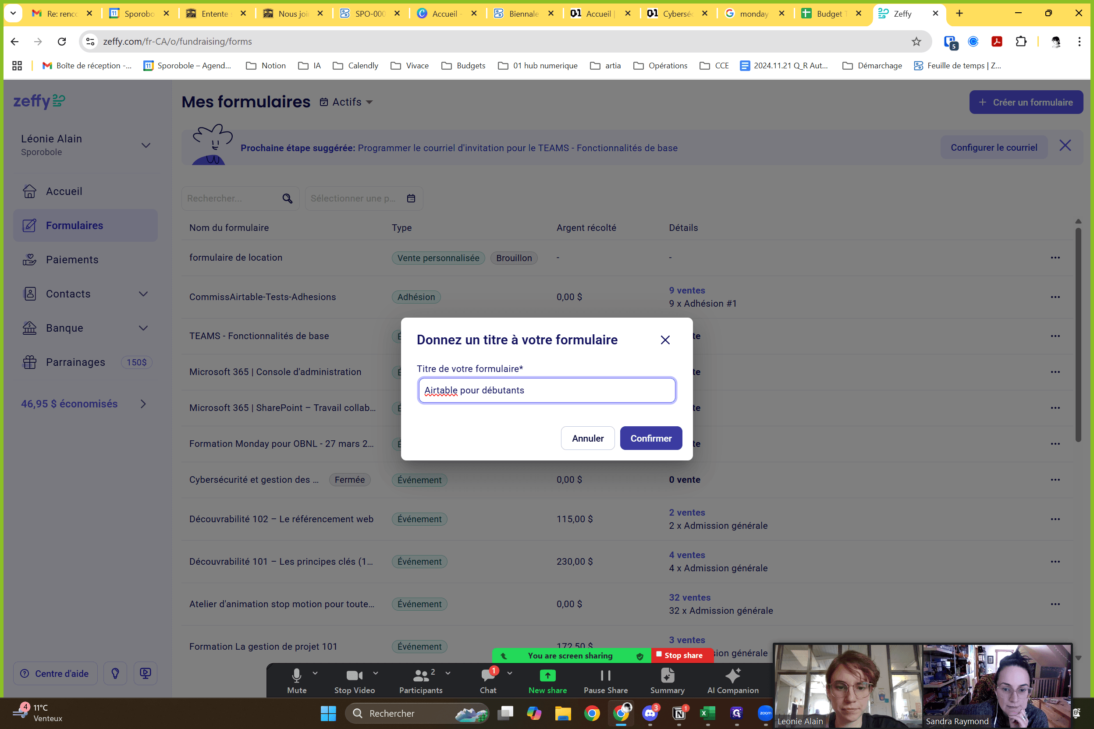The width and height of the screenshot is (1094, 729).
Task: Click Créer un formulaire button
Action: click(x=1026, y=102)
